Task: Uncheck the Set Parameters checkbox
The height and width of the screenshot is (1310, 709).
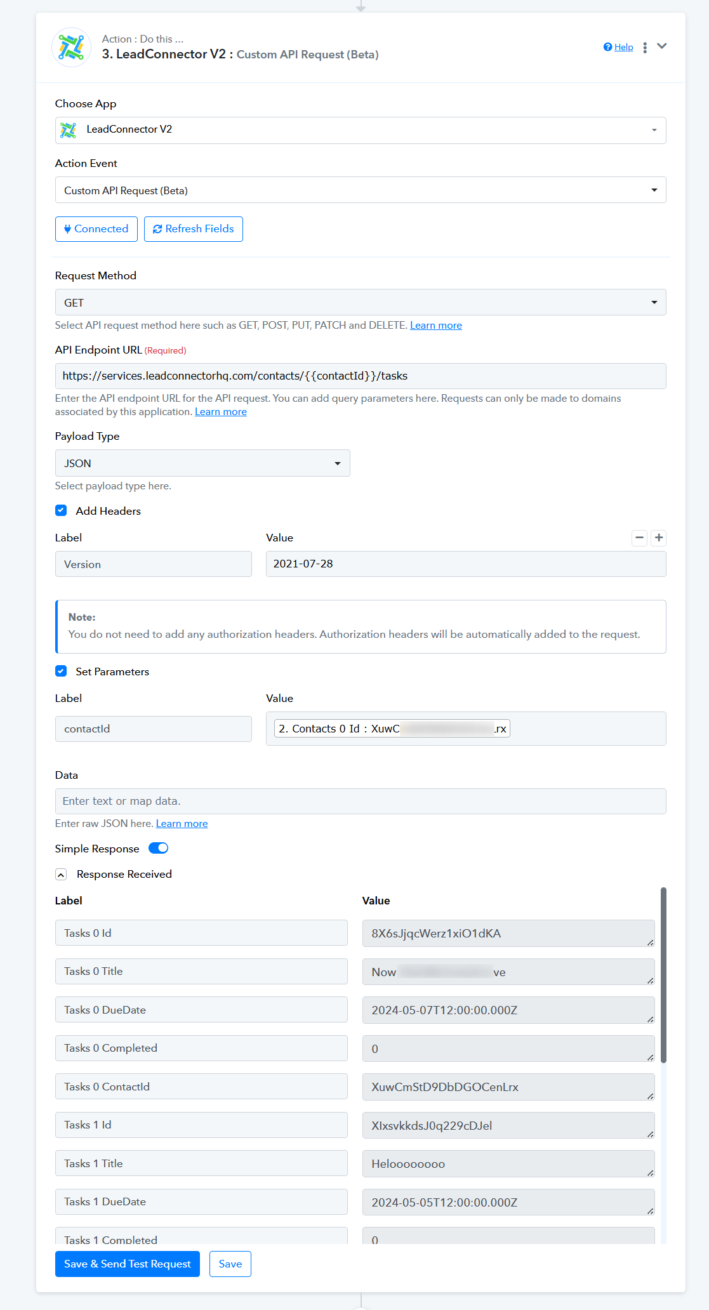Action: click(x=61, y=672)
